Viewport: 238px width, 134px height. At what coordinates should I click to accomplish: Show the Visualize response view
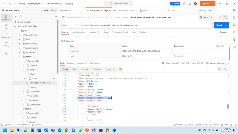click(97, 69)
